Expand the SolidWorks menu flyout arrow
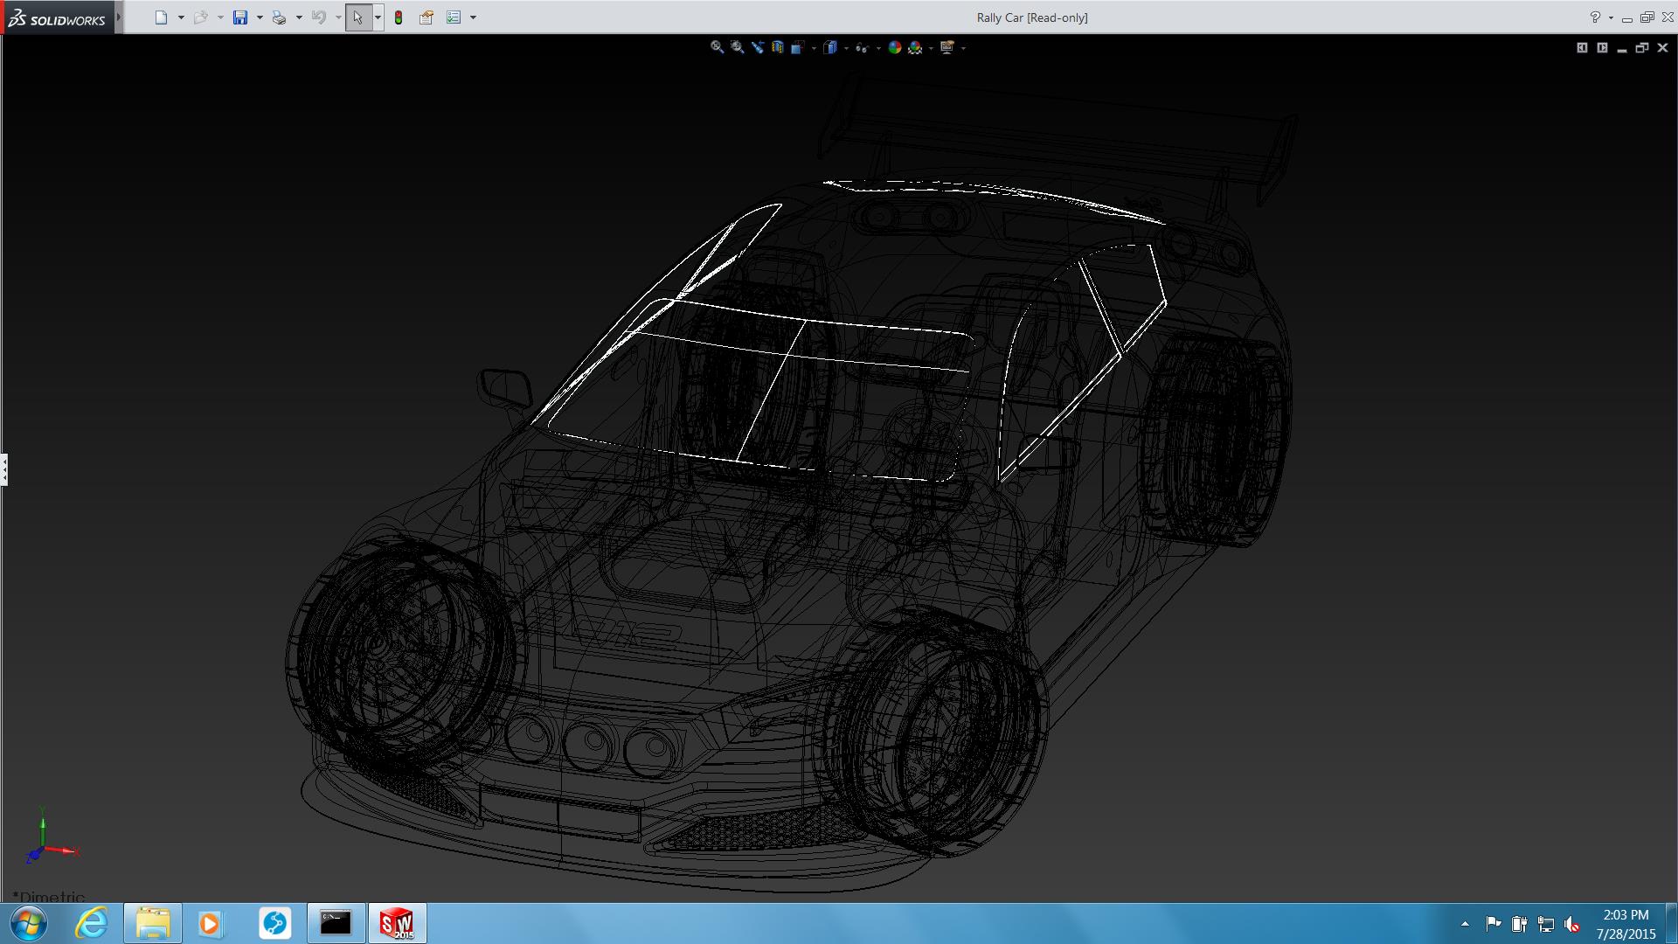 [119, 17]
